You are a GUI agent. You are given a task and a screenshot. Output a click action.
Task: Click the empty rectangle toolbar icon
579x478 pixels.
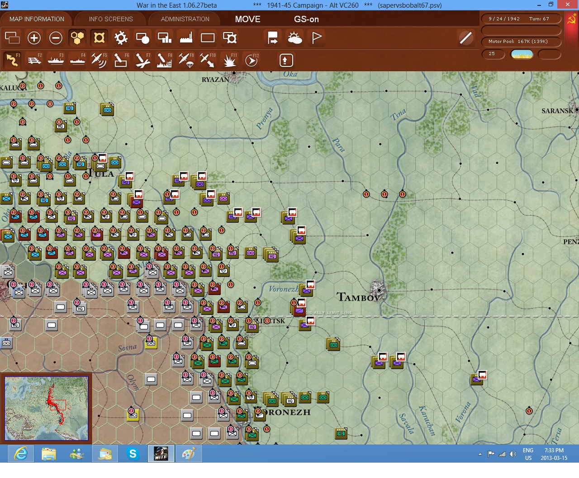(208, 37)
